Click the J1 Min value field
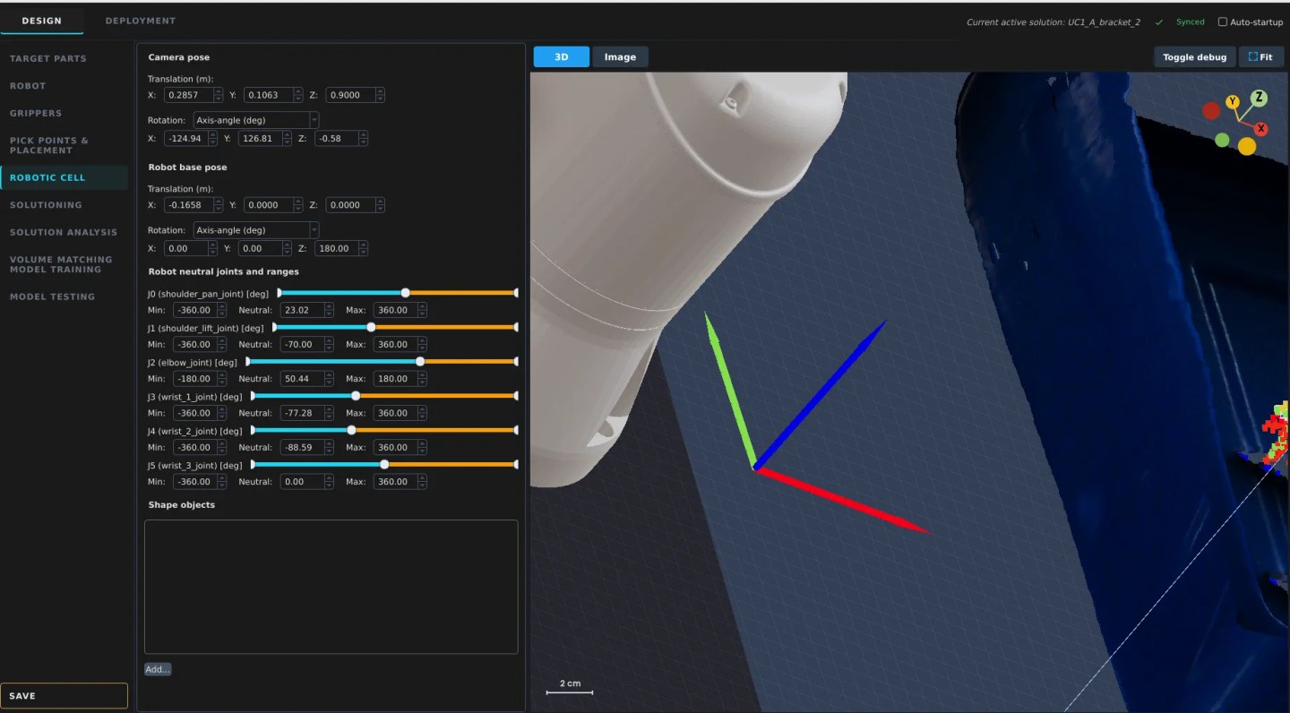Screen dimensions: 1290x713 (194, 345)
